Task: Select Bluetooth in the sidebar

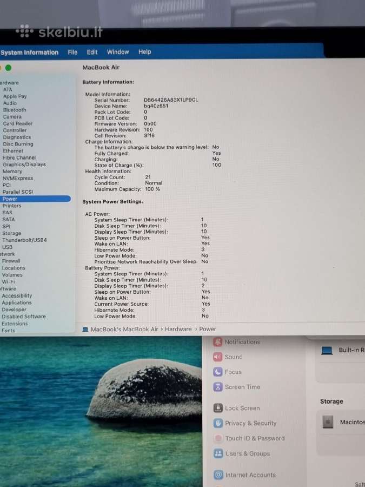Action: (x=15, y=110)
